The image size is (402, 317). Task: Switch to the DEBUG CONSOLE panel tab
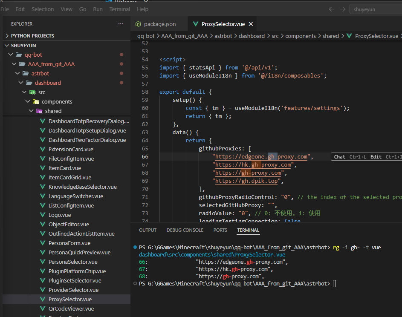coord(185,230)
